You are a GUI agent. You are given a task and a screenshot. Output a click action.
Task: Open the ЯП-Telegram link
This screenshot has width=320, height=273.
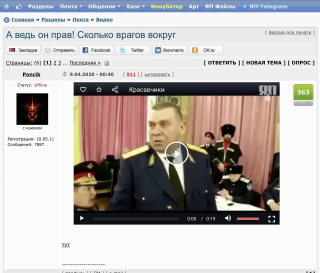point(268,6)
